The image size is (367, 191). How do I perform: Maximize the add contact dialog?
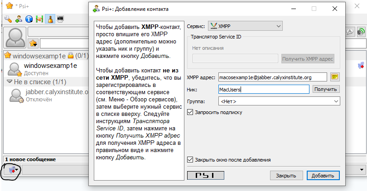[314, 9]
